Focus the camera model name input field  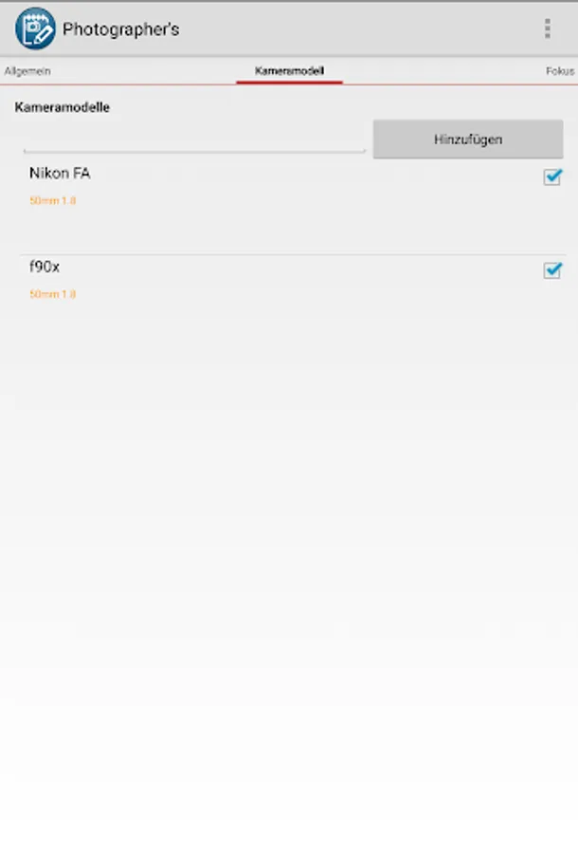(x=194, y=139)
